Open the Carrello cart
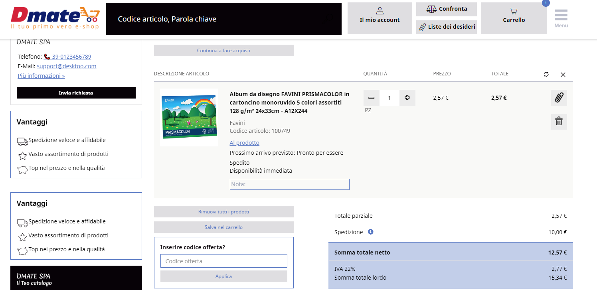Viewport: 597px width, 290px height. 514,18
